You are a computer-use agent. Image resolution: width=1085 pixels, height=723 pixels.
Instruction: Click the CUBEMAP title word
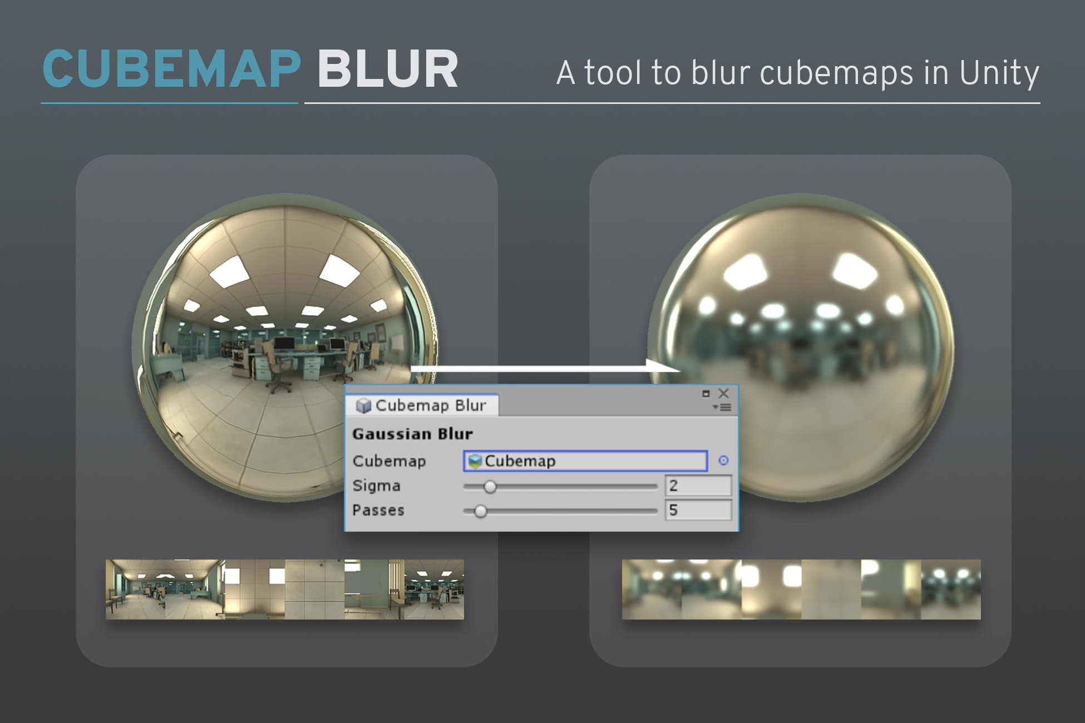[172, 69]
